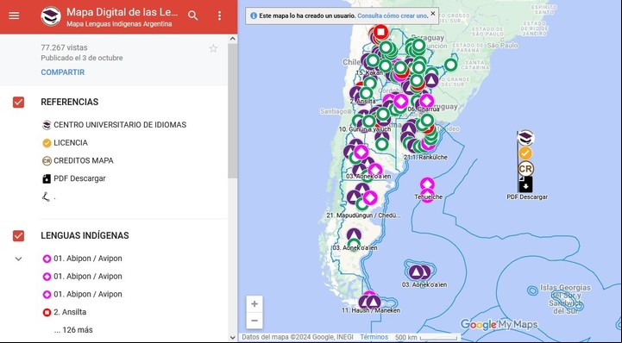
Task: Click the map title 'Mapa Digital de las Le...'
Action: [x=123, y=12]
